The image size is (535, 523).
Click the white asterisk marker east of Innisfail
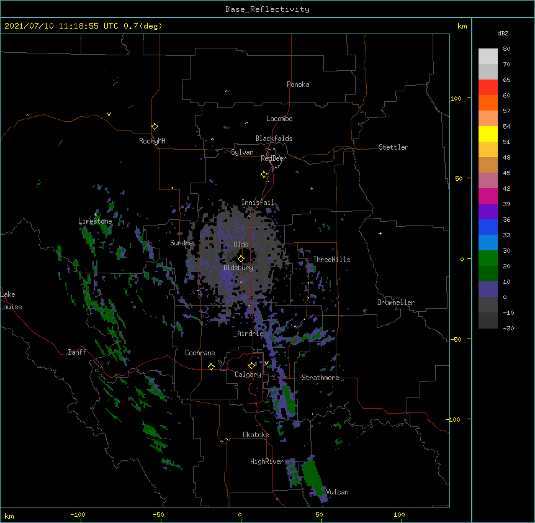click(312, 188)
